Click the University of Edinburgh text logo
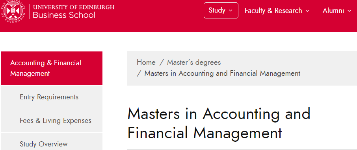357x150 pixels. (x=74, y=7)
